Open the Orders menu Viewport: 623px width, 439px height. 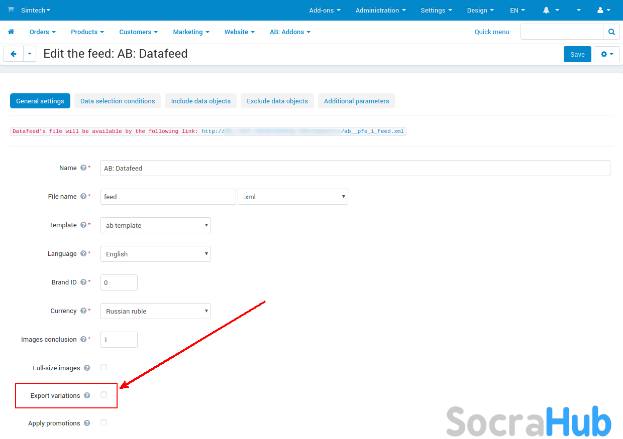pyautogui.click(x=43, y=32)
